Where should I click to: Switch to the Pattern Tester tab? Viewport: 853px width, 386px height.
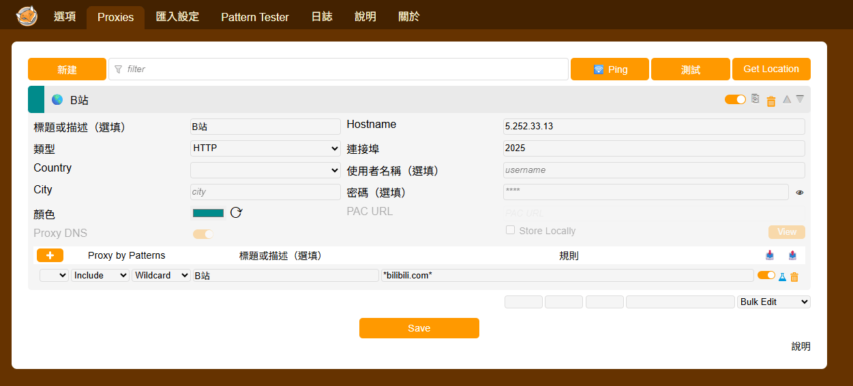pos(255,17)
